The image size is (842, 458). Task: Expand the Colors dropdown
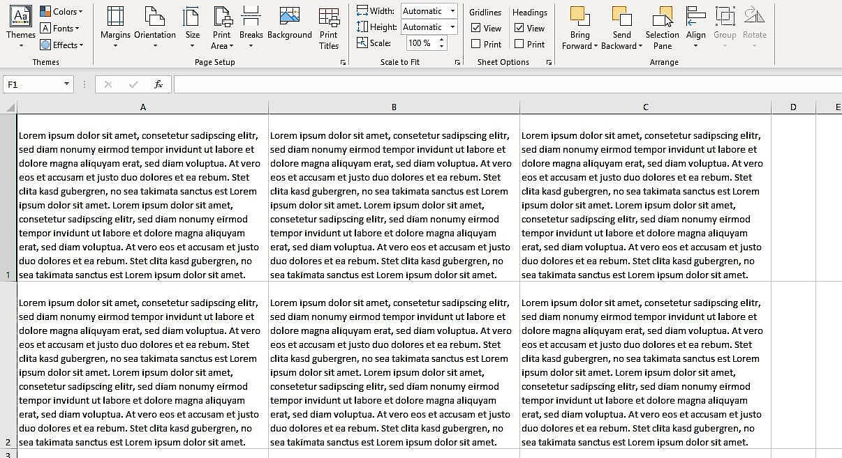(x=78, y=11)
